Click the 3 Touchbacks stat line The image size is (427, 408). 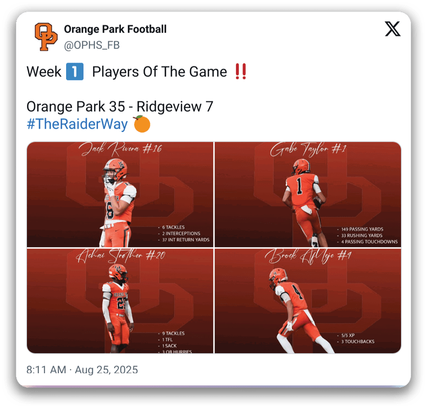point(356,341)
